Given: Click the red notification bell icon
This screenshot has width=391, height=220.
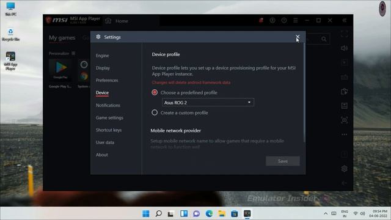Looking at the screenshot, I should [261, 20].
